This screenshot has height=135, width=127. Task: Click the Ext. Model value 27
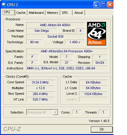[x=66, y=63]
